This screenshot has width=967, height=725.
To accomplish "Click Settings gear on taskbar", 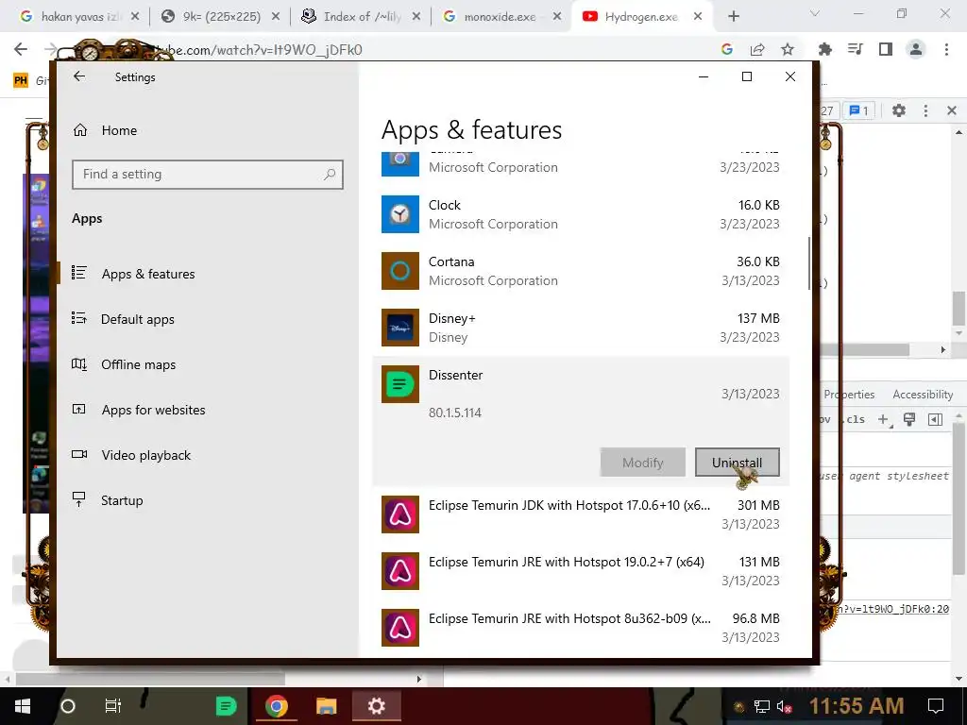I will (376, 706).
